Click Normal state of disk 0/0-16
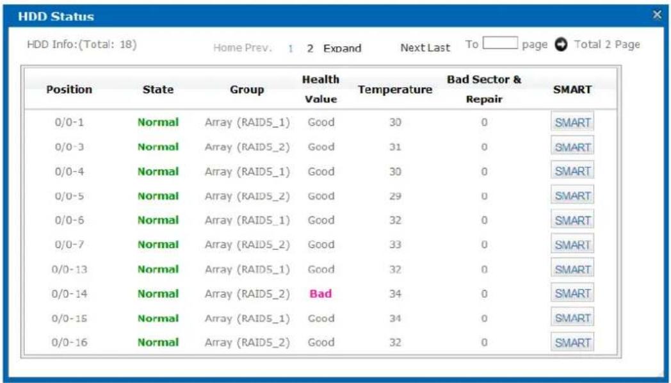 click(158, 343)
